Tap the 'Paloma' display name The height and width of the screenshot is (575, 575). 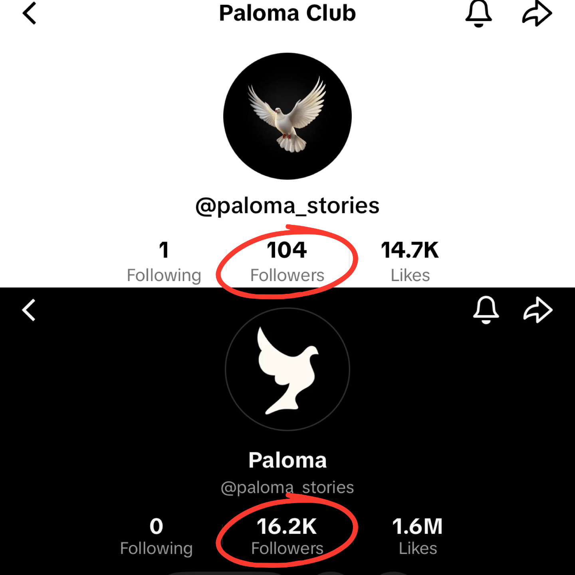[x=287, y=460]
